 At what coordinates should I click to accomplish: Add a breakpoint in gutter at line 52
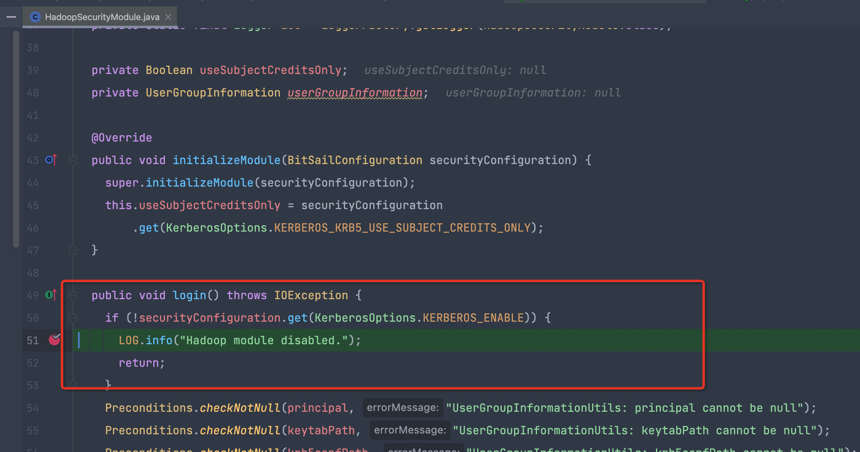[54, 363]
